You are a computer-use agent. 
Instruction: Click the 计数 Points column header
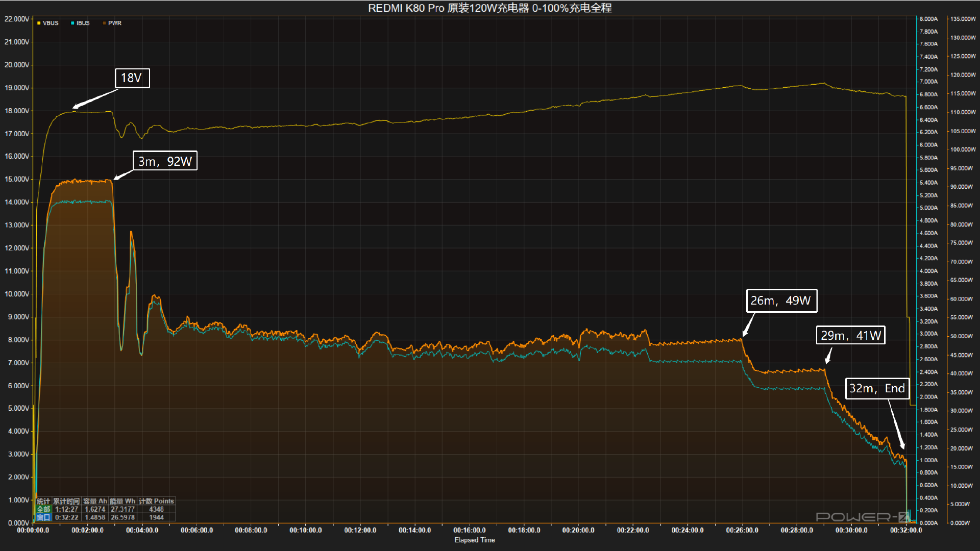click(156, 501)
